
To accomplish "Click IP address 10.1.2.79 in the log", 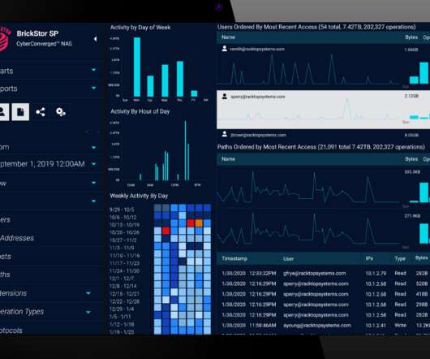I will tap(376, 274).
